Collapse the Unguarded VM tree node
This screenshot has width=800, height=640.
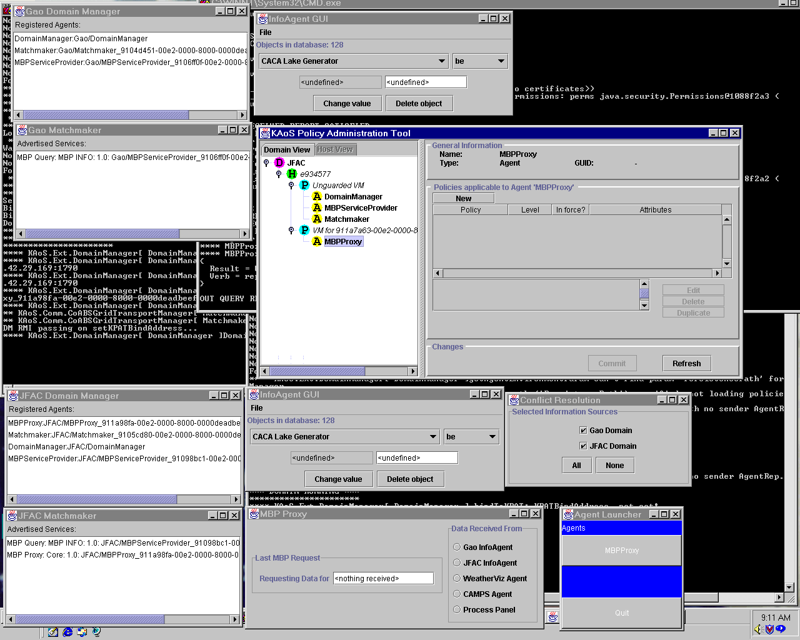click(x=291, y=186)
